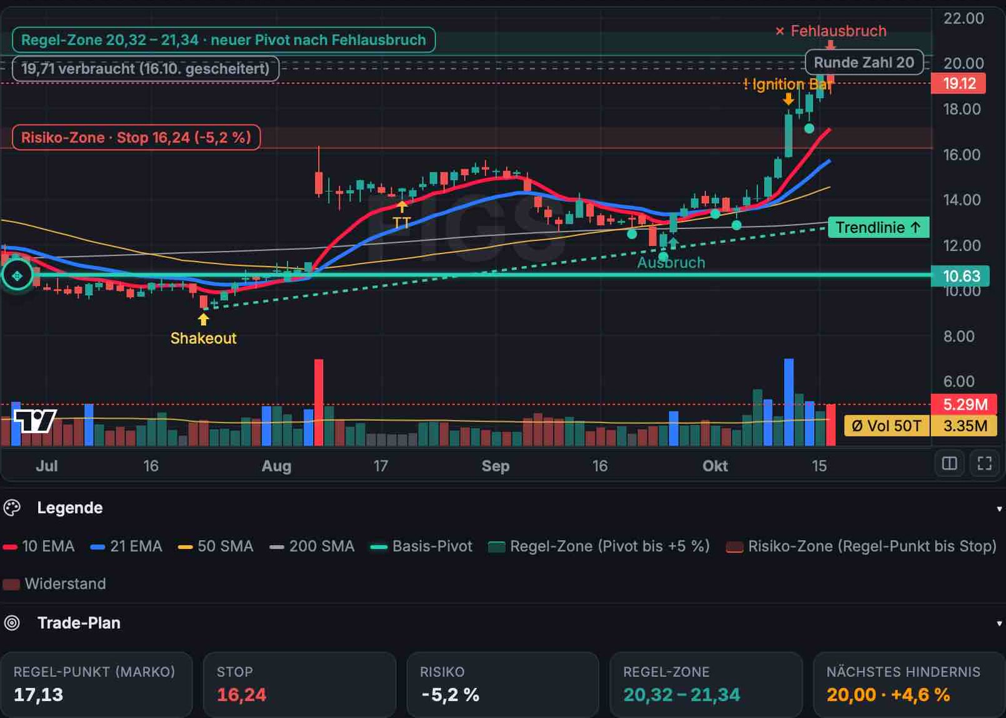Image resolution: width=1006 pixels, height=718 pixels.
Task: Click the Trendlinie label tag
Action: click(x=879, y=227)
